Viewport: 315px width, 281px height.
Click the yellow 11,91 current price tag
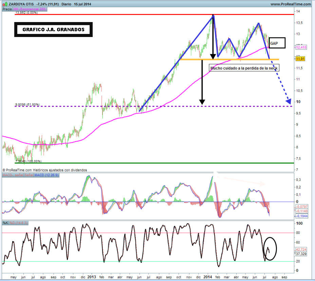click(300, 59)
